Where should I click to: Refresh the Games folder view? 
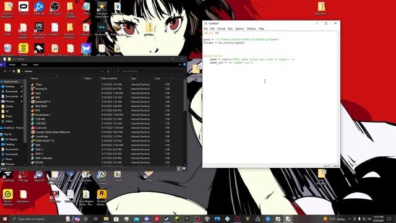click(108, 71)
